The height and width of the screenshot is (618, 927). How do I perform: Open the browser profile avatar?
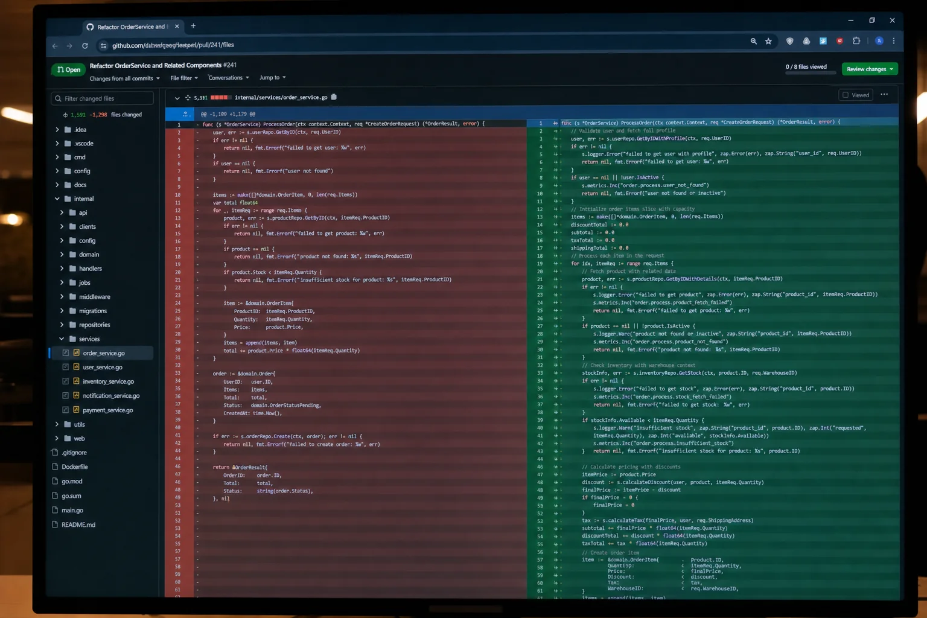click(x=879, y=41)
